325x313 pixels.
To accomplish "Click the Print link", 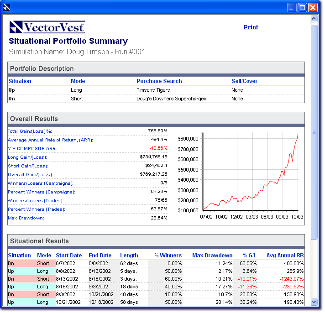I will [251, 27].
